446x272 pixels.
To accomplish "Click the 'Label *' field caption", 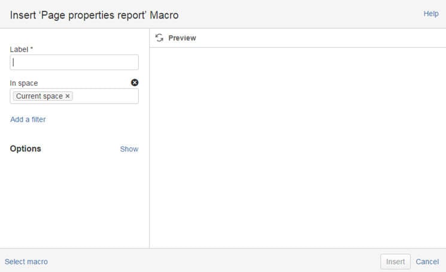I will 22,49.
